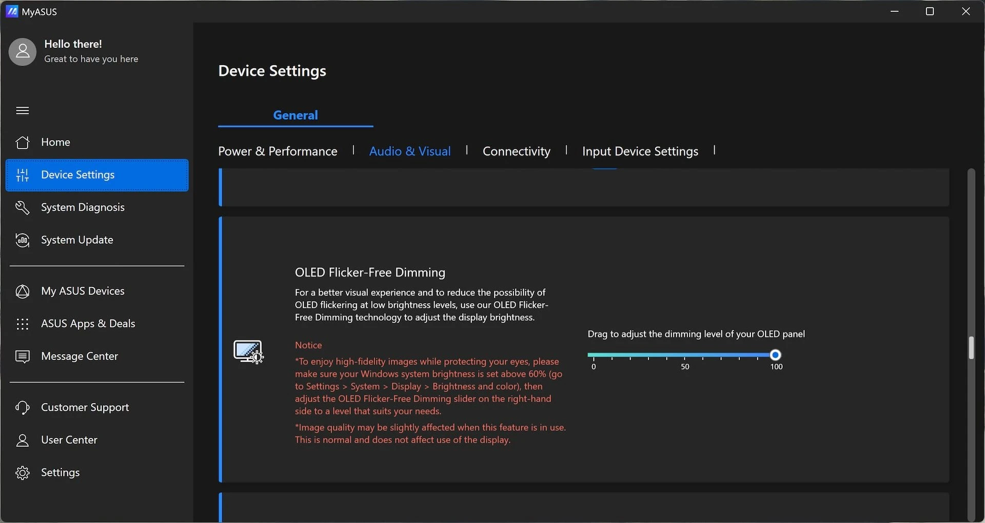This screenshot has width=985, height=523.
Task: Click the OLED Flicker-Free Dimming monitor icon
Action: [248, 352]
